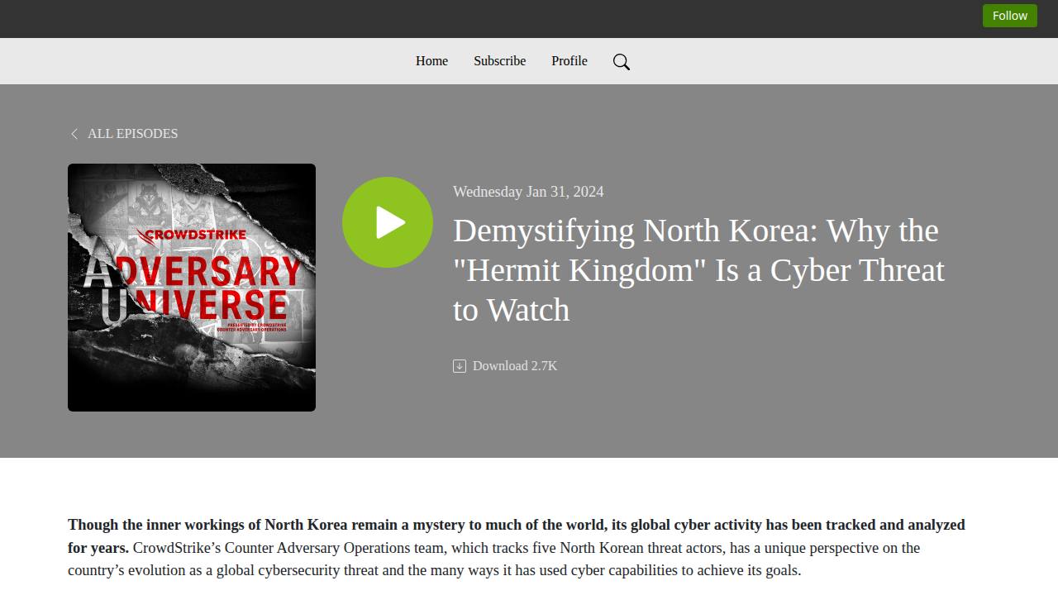1058x595 pixels.
Task: Go to the Profile menu item
Action: (570, 61)
